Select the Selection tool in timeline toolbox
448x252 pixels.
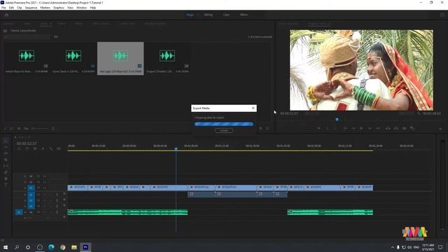6,141
